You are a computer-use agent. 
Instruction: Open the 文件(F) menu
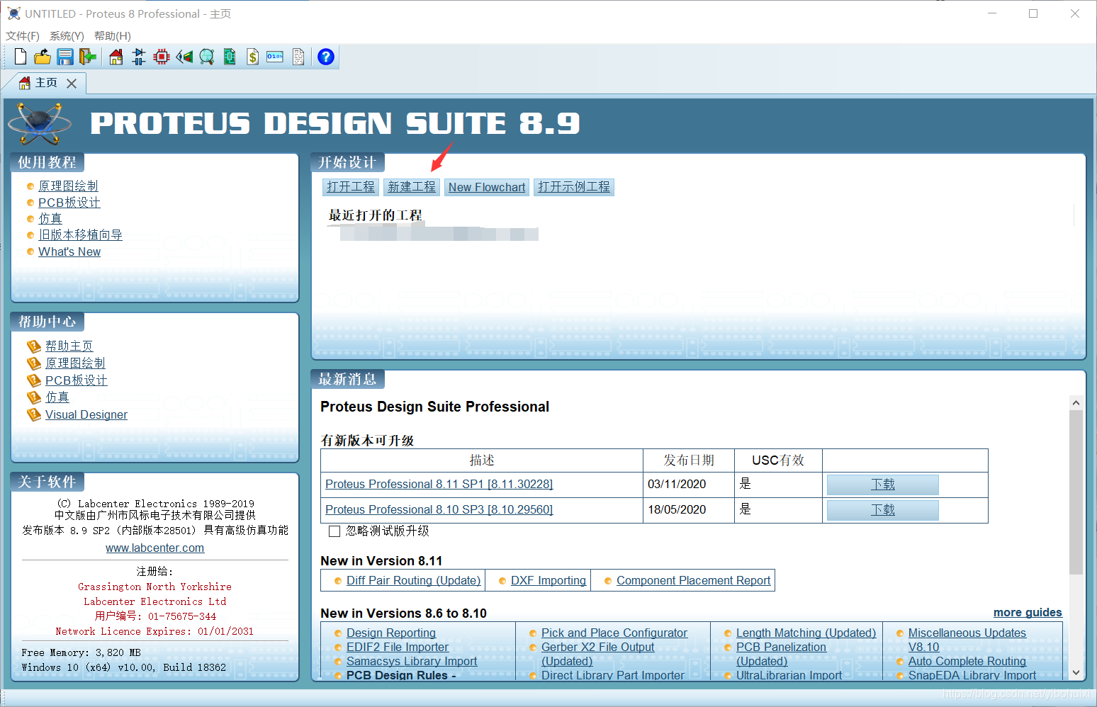[x=23, y=35]
